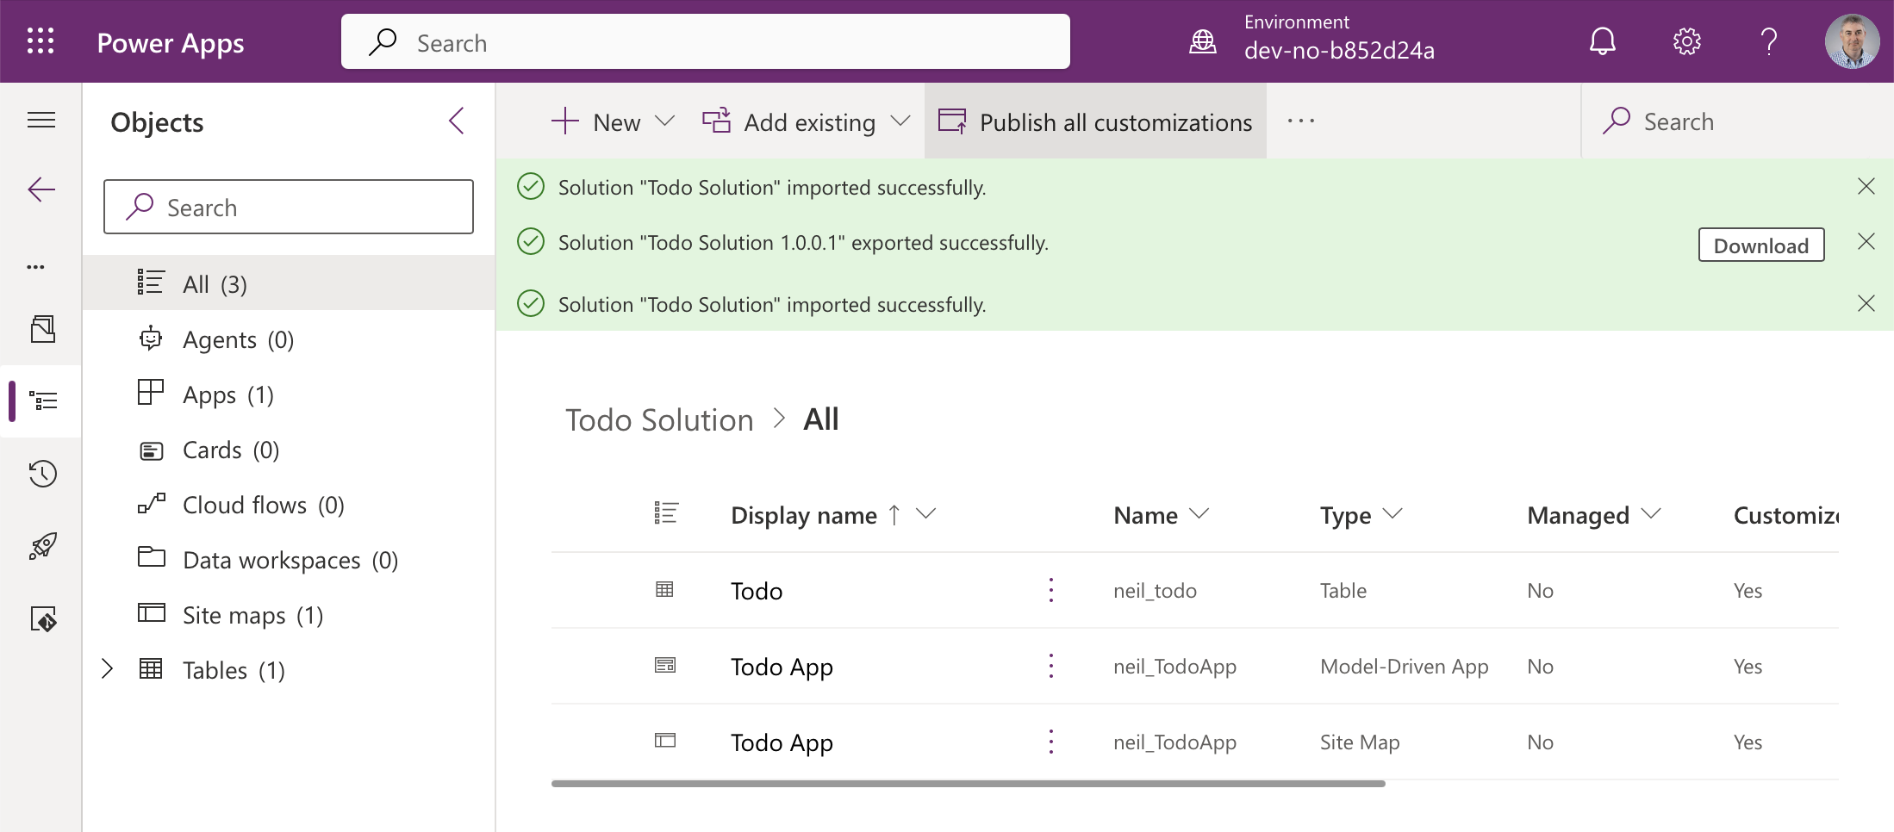Expand the New dropdown
1894x832 pixels.
click(664, 121)
